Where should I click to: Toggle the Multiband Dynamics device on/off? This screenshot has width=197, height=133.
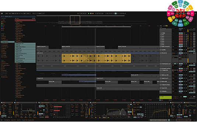[x=39, y=103]
